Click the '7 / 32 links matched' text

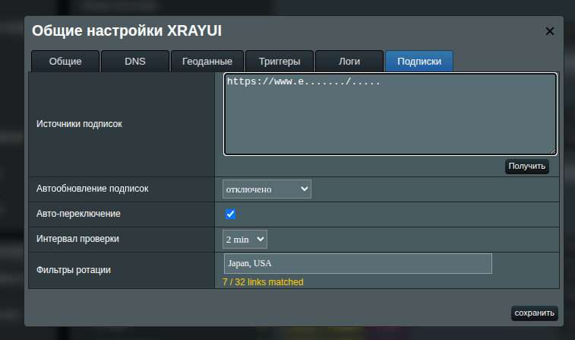[x=263, y=282]
